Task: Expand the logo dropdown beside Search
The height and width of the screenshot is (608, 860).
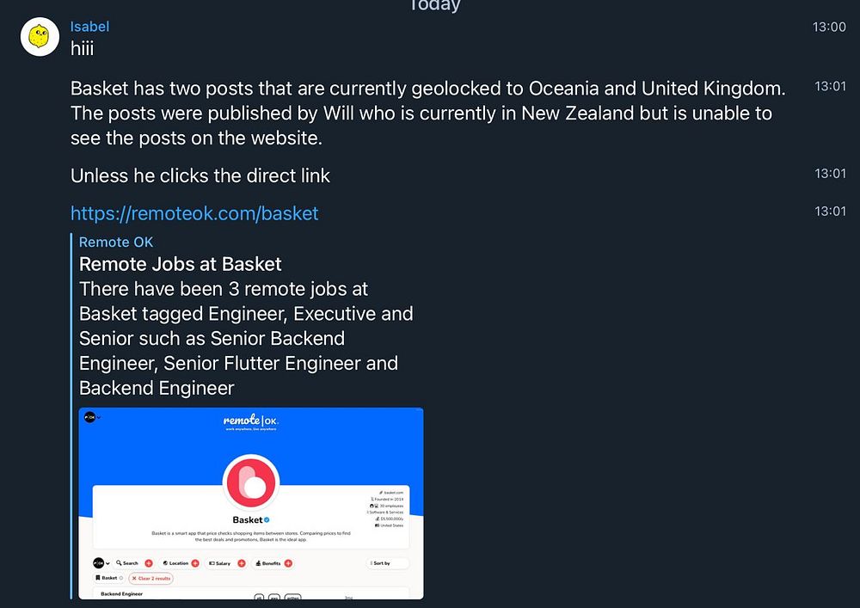Action: coord(100,563)
